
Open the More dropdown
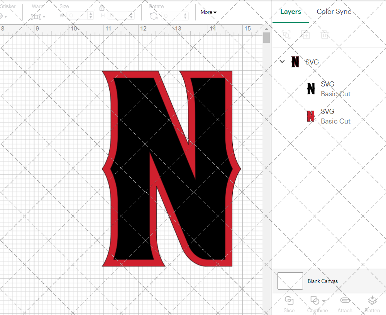click(208, 12)
